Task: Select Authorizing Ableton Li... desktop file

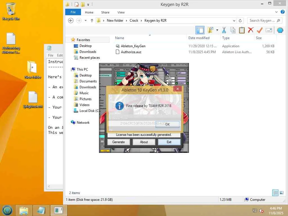Action: [x=11, y=43]
